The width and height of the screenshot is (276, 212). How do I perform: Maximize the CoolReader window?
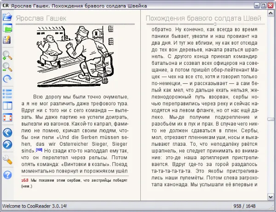click(264, 6)
